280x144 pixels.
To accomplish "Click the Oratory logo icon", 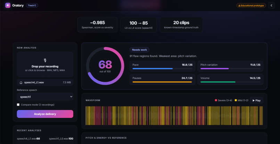I will 8,5.
